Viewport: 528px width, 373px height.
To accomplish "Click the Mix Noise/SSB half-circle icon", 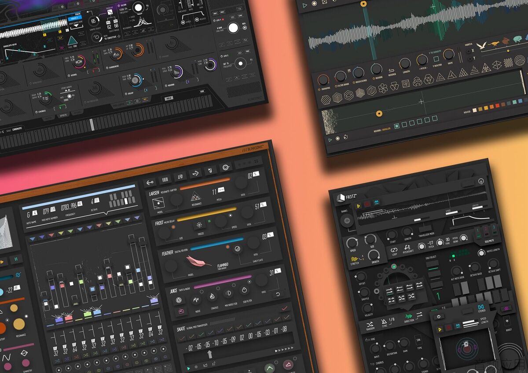I will click(x=229, y=294).
